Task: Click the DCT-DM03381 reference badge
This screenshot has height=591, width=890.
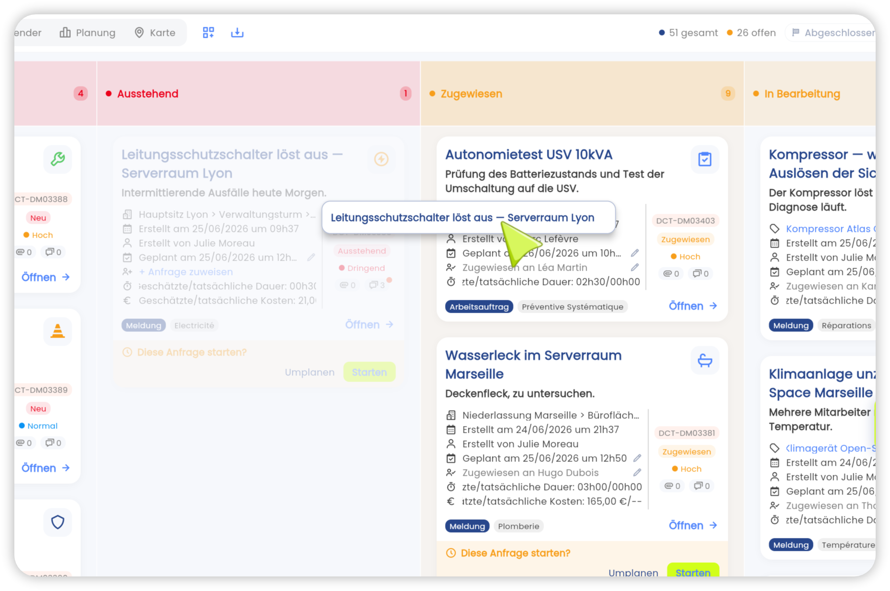Action: click(687, 433)
